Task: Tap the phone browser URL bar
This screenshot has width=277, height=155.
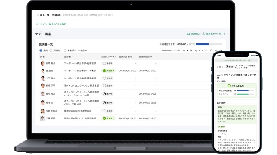Action: point(237,60)
